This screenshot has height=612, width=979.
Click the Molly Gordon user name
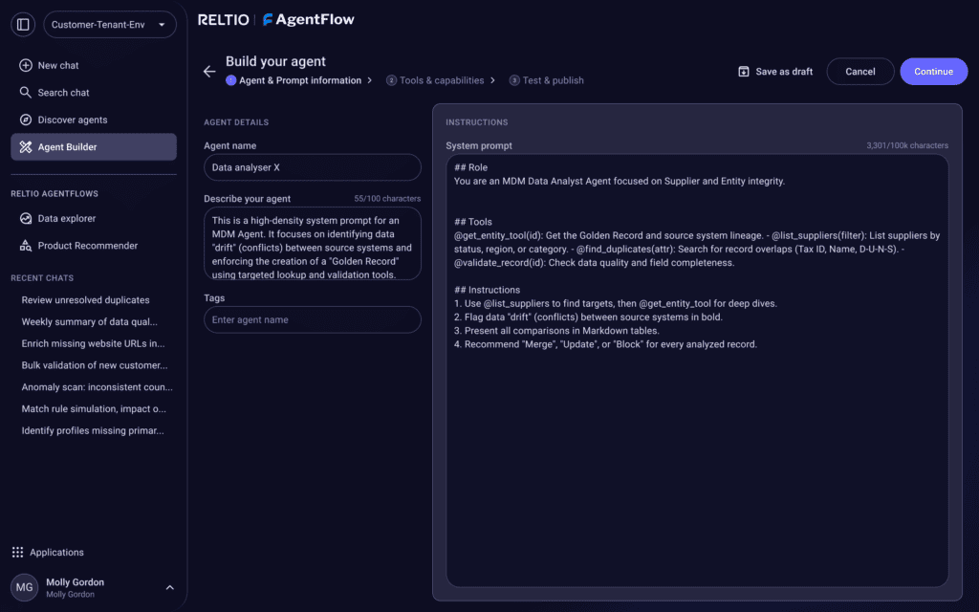pyautogui.click(x=75, y=582)
